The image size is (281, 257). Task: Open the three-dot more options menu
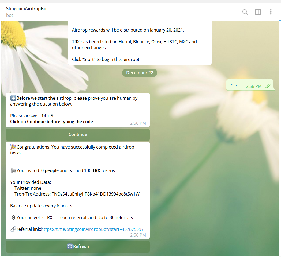coord(271,12)
